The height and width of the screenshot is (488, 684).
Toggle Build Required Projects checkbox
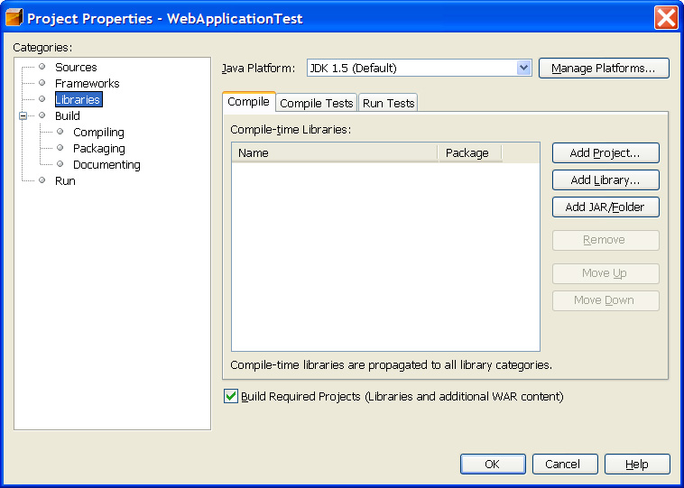(231, 396)
